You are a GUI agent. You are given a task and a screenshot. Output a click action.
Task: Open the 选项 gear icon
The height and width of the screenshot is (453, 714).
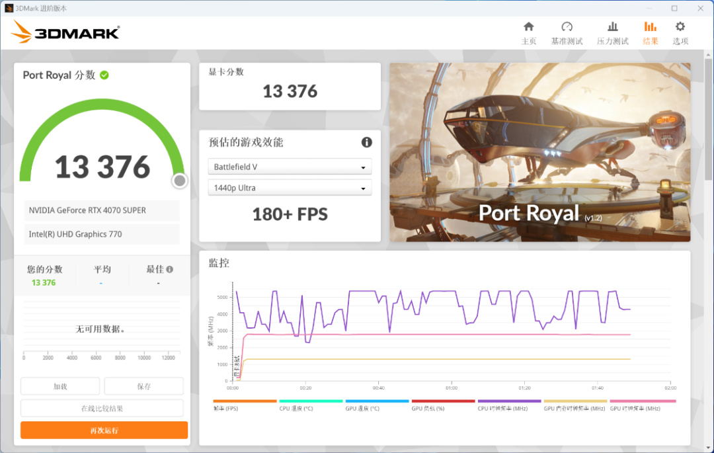pos(680,26)
